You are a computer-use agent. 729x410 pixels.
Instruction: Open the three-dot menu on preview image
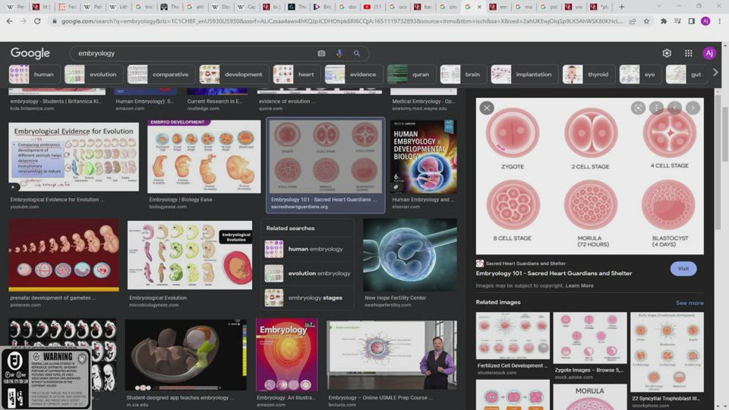[656, 108]
